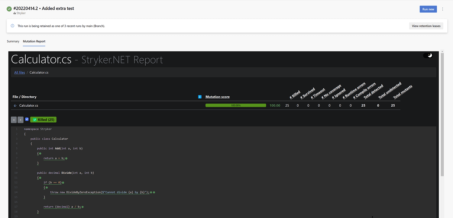
Task: Click the Calculator.cs breadcrumb text
Action: tap(39, 73)
